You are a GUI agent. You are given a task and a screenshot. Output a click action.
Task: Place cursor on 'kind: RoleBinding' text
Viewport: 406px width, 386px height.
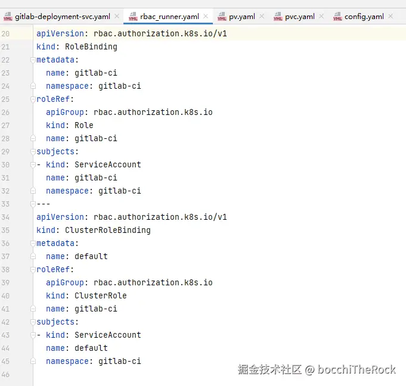[x=77, y=47]
